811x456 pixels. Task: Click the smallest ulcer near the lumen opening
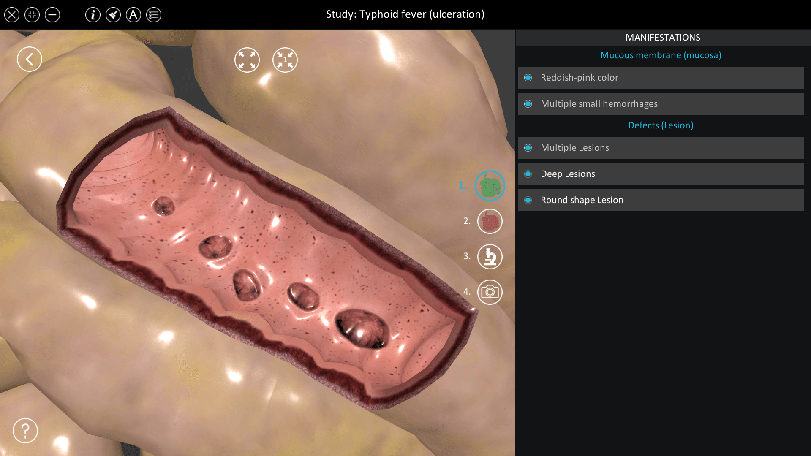[x=163, y=206]
